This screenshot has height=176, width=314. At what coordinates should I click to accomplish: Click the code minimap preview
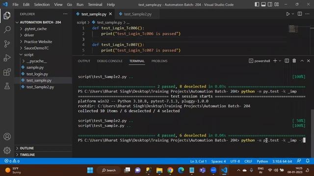tap(293, 29)
